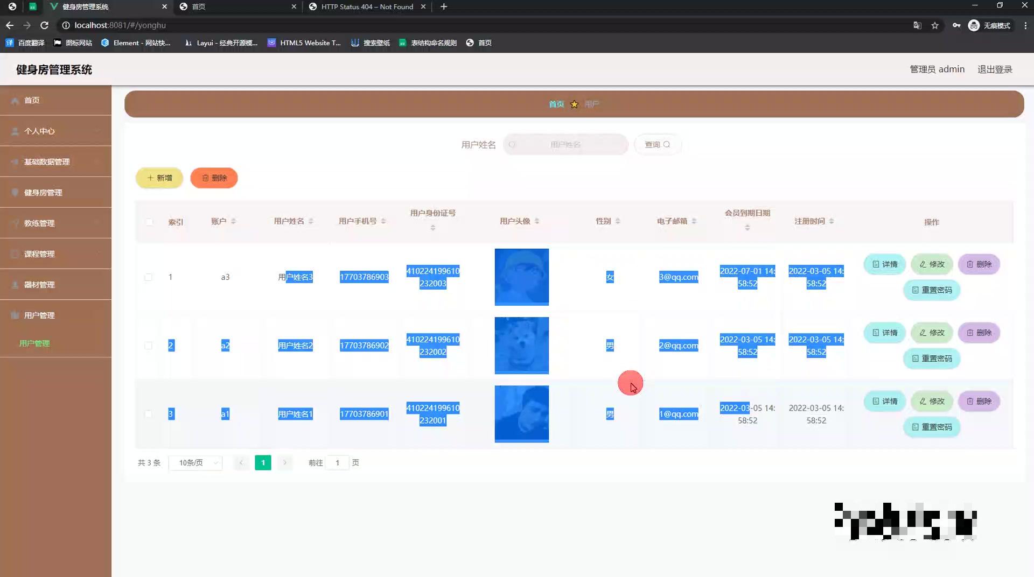Viewport: 1034px width, 577px height.
Task: Expand the 基础数据管理 menu
Action: coord(45,161)
